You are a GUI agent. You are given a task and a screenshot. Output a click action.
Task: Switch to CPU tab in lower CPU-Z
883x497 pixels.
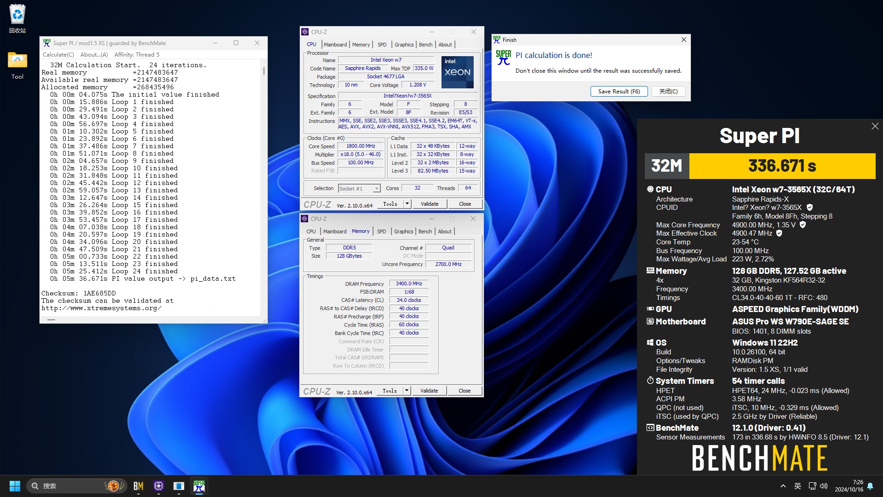[311, 231]
